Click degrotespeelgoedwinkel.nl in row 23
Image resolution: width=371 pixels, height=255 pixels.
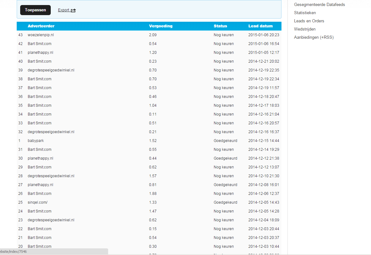(x=51, y=220)
